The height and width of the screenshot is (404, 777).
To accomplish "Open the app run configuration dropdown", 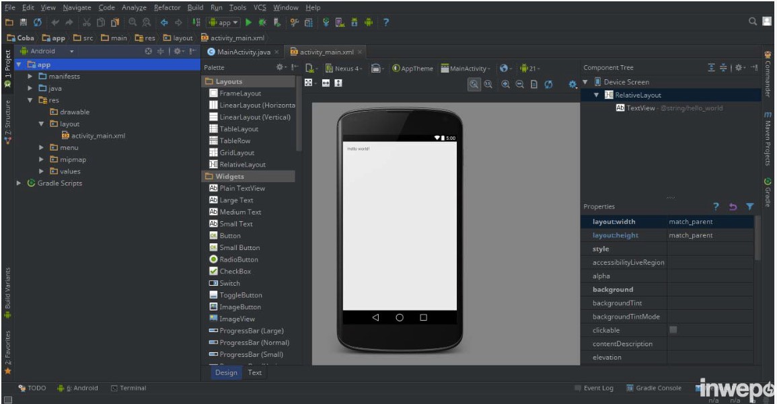I will coord(224,22).
